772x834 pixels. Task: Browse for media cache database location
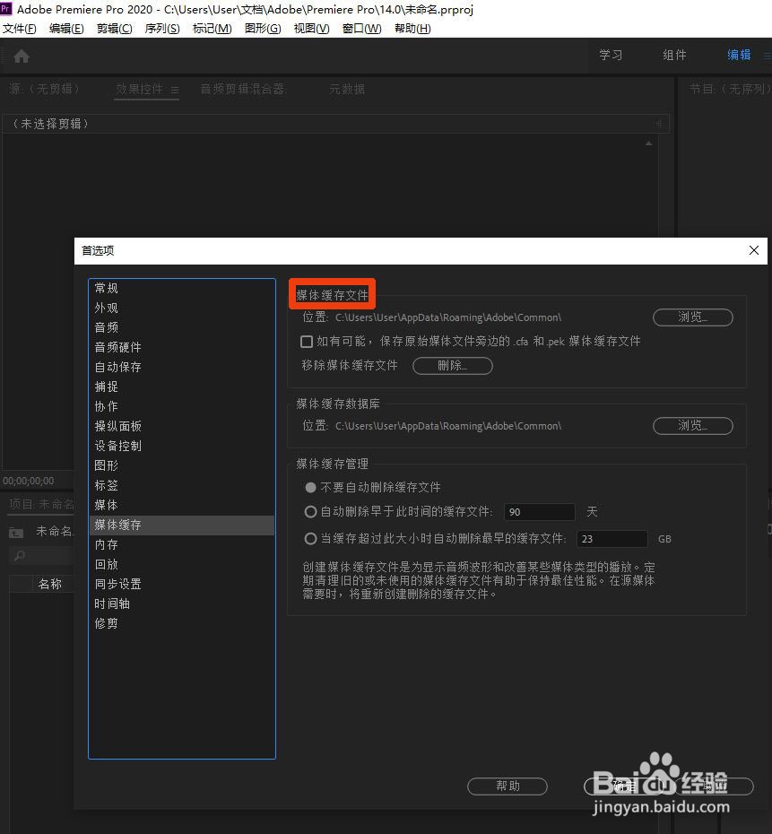point(693,426)
